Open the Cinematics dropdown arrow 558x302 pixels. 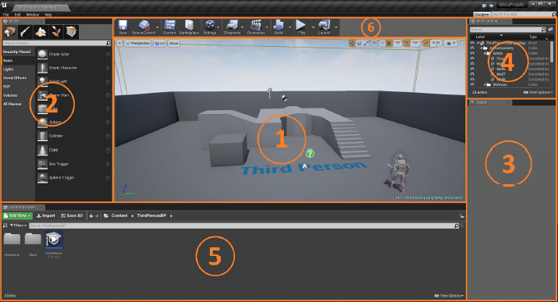click(267, 27)
